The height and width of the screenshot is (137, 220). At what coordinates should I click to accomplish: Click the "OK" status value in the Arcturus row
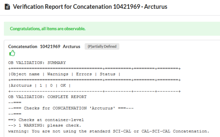pyautogui.click(x=64, y=85)
